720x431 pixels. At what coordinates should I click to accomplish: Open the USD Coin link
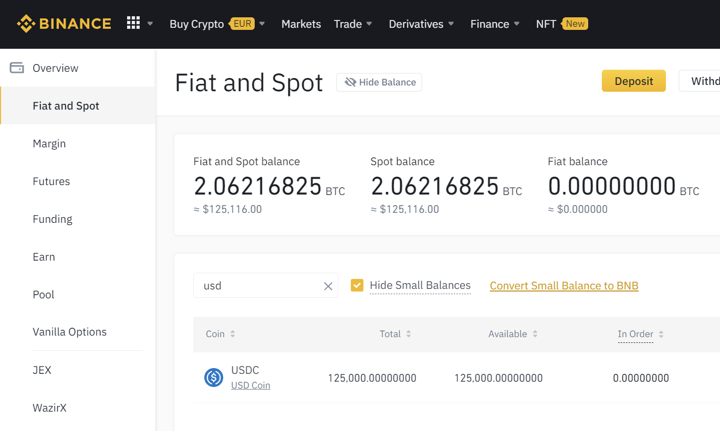[251, 385]
